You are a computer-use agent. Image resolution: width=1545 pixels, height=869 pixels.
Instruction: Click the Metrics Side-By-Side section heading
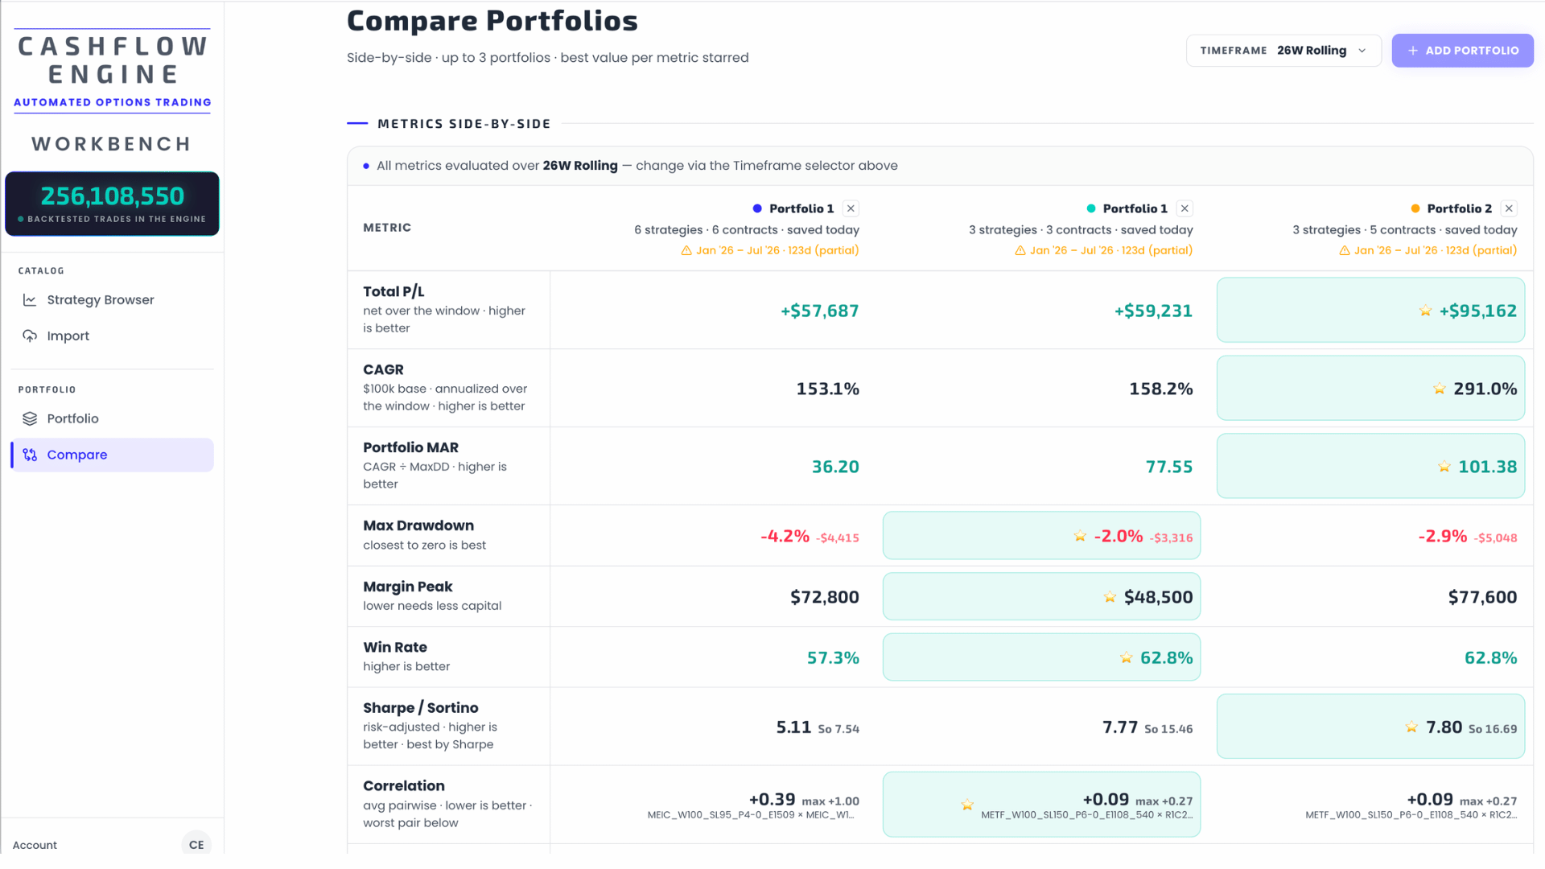[464, 124]
